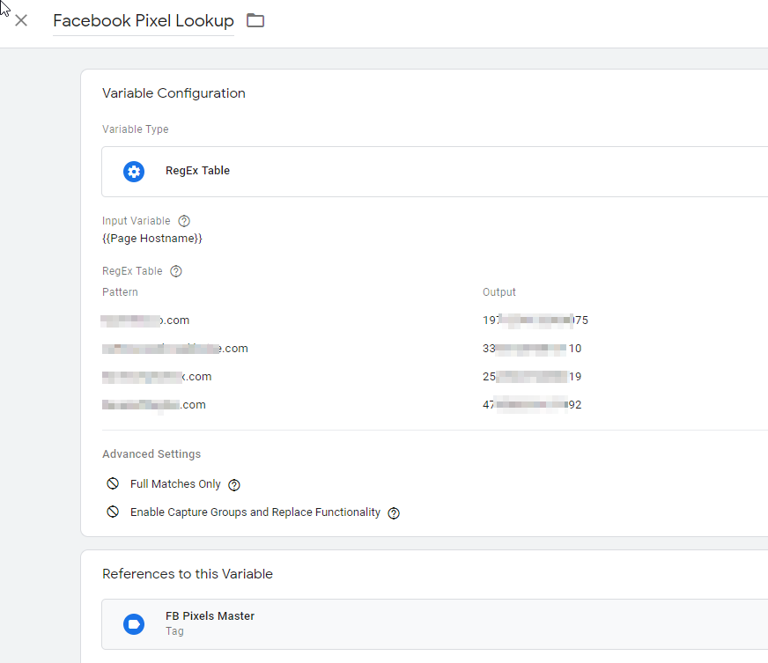Screen dimensions: 768x663
Task: Click the Output column header
Action: [x=499, y=292]
